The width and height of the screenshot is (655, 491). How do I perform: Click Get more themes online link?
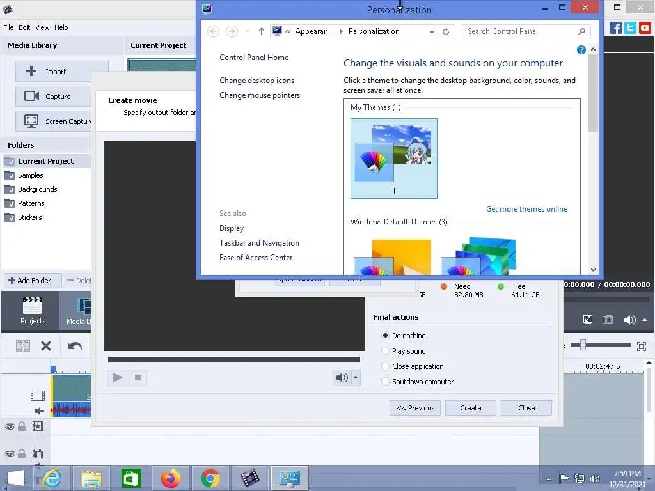[x=527, y=209]
